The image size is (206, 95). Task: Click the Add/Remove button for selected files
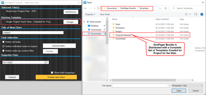tap(71, 12)
